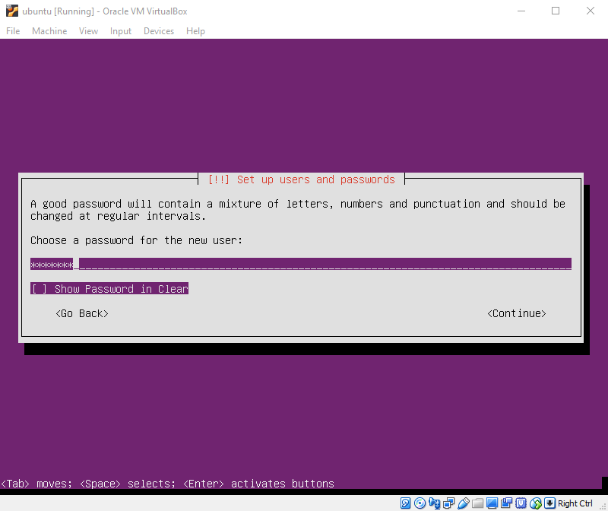Click the virtualization features chip icon
The image size is (608, 511).
(x=521, y=503)
